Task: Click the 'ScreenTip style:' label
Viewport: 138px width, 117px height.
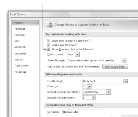Action: (56, 61)
